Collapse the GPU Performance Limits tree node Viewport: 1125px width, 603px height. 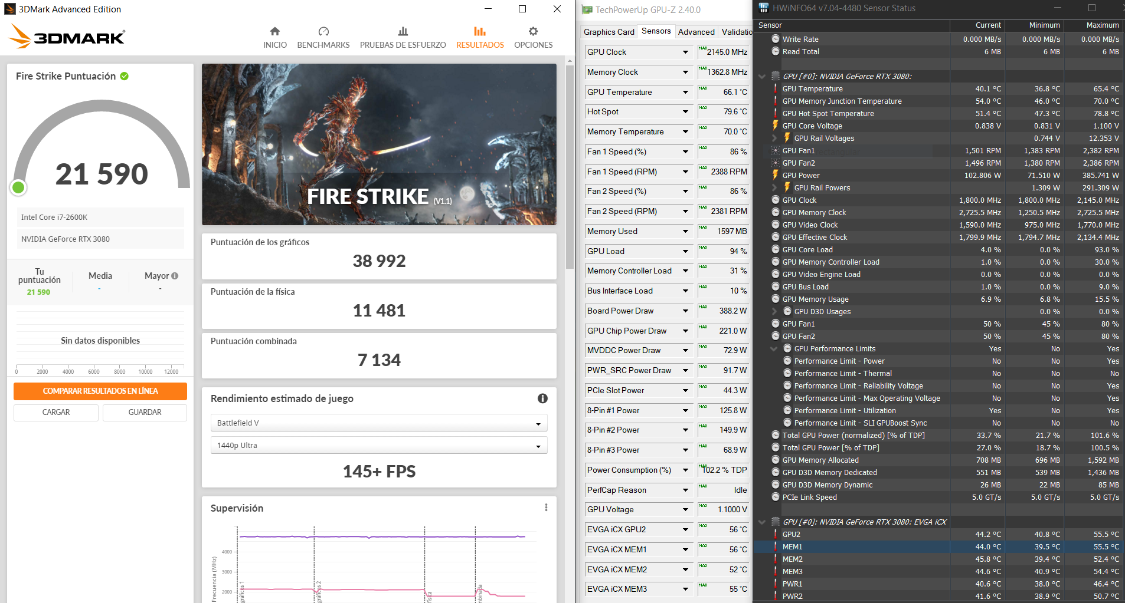(x=774, y=349)
